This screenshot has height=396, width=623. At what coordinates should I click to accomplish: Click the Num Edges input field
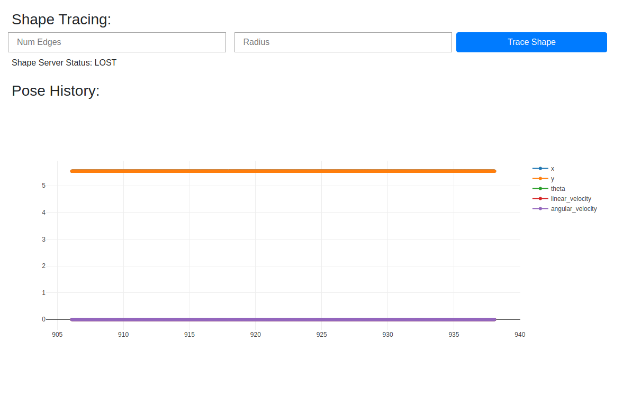pos(117,42)
